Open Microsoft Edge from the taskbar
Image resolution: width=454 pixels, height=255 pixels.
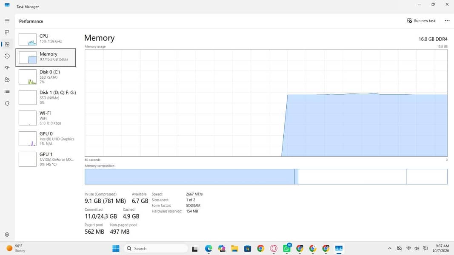[208, 248]
